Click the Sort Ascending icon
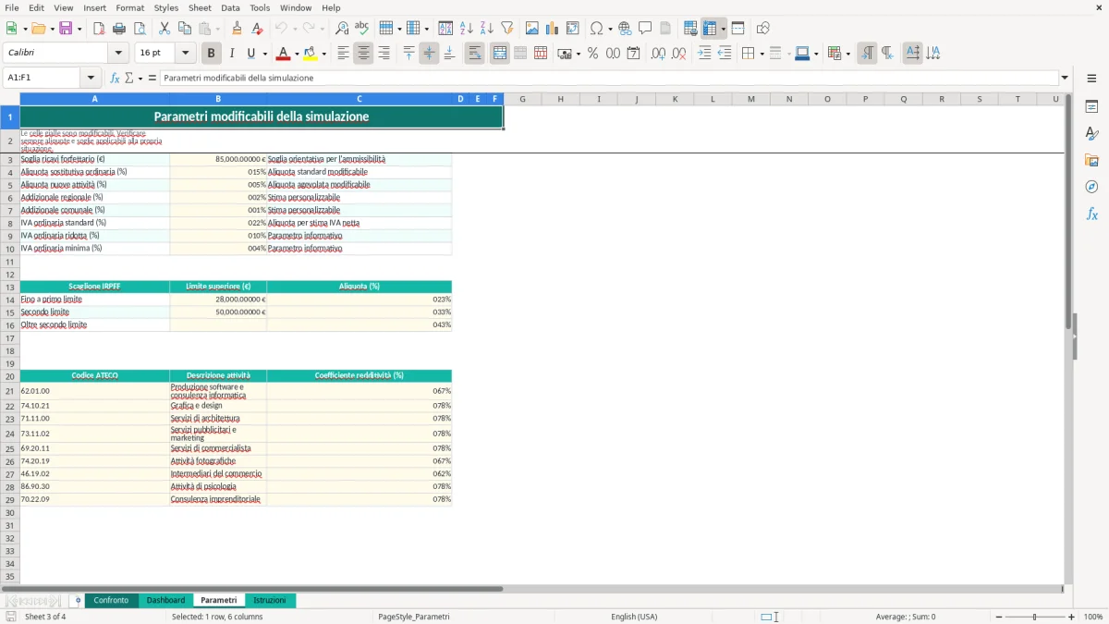Image resolution: width=1109 pixels, height=624 pixels. [x=466, y=29]
